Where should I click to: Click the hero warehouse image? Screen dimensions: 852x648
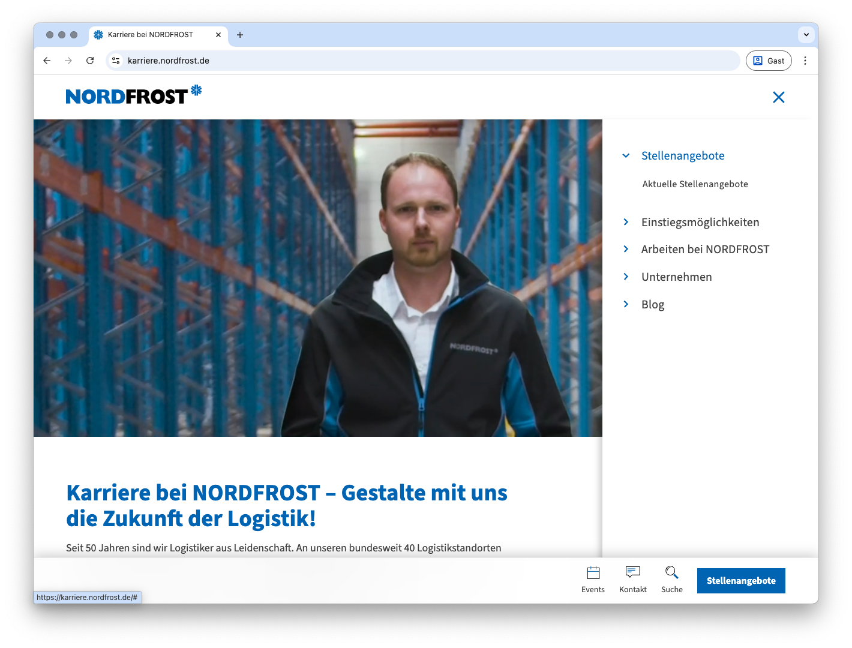[x=317, y=278]
